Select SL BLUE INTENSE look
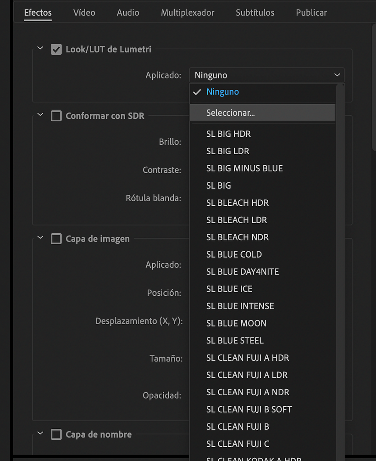Viewport: 376px width, 461px height. (262, 306)
